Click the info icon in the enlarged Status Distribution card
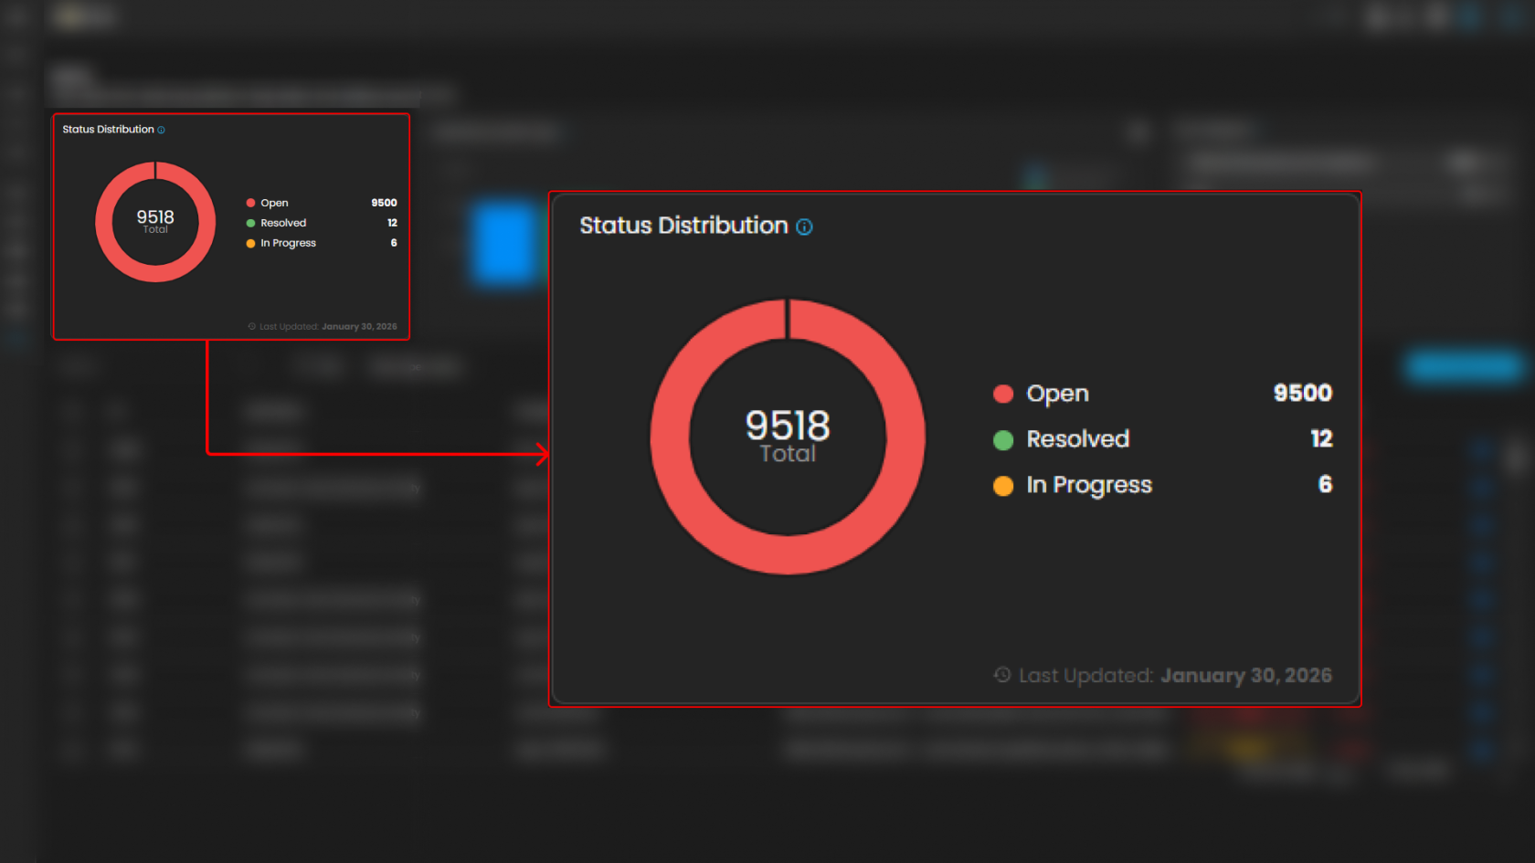The image size is (1535, 863). click(804, 226)
